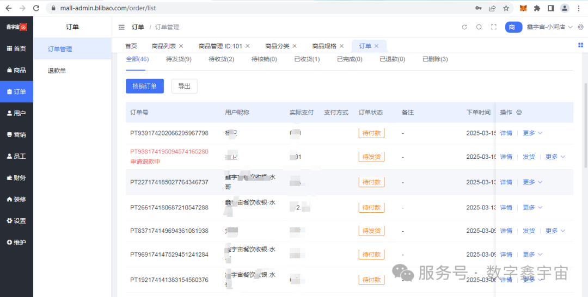Click the page vertical scrollbar
Screen dimensions: 588x297
[585, 126]
